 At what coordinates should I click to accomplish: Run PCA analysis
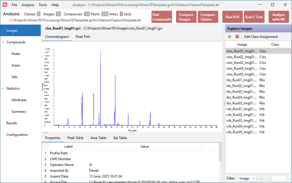tap(232, 17)
